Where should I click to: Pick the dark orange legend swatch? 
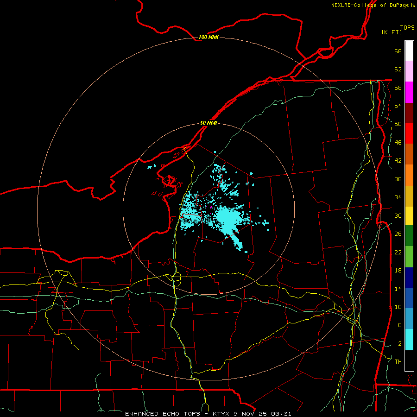(x=409, y=154)
